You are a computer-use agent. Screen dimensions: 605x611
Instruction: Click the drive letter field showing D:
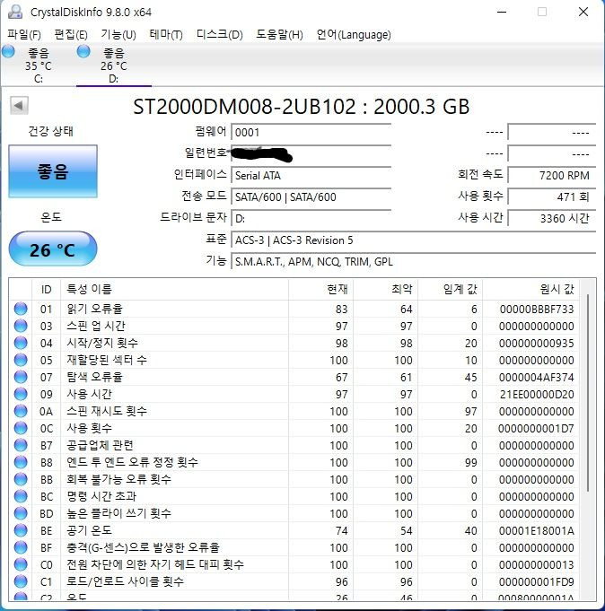(x=311, y=218)
